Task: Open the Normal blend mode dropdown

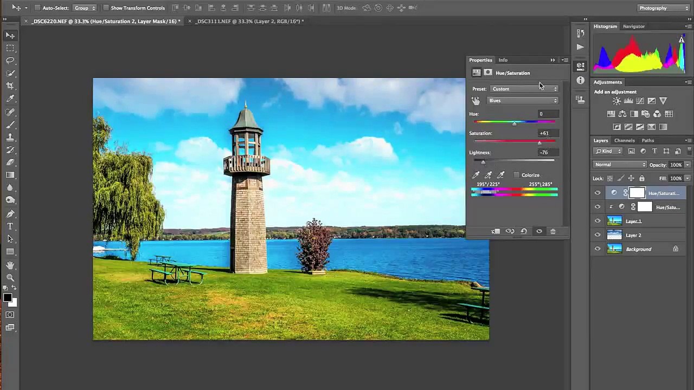Action: [620, 165]
